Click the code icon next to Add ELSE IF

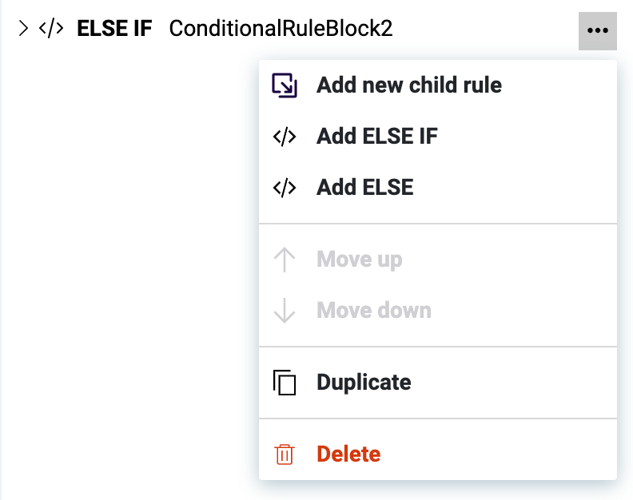tap(285, 137)
